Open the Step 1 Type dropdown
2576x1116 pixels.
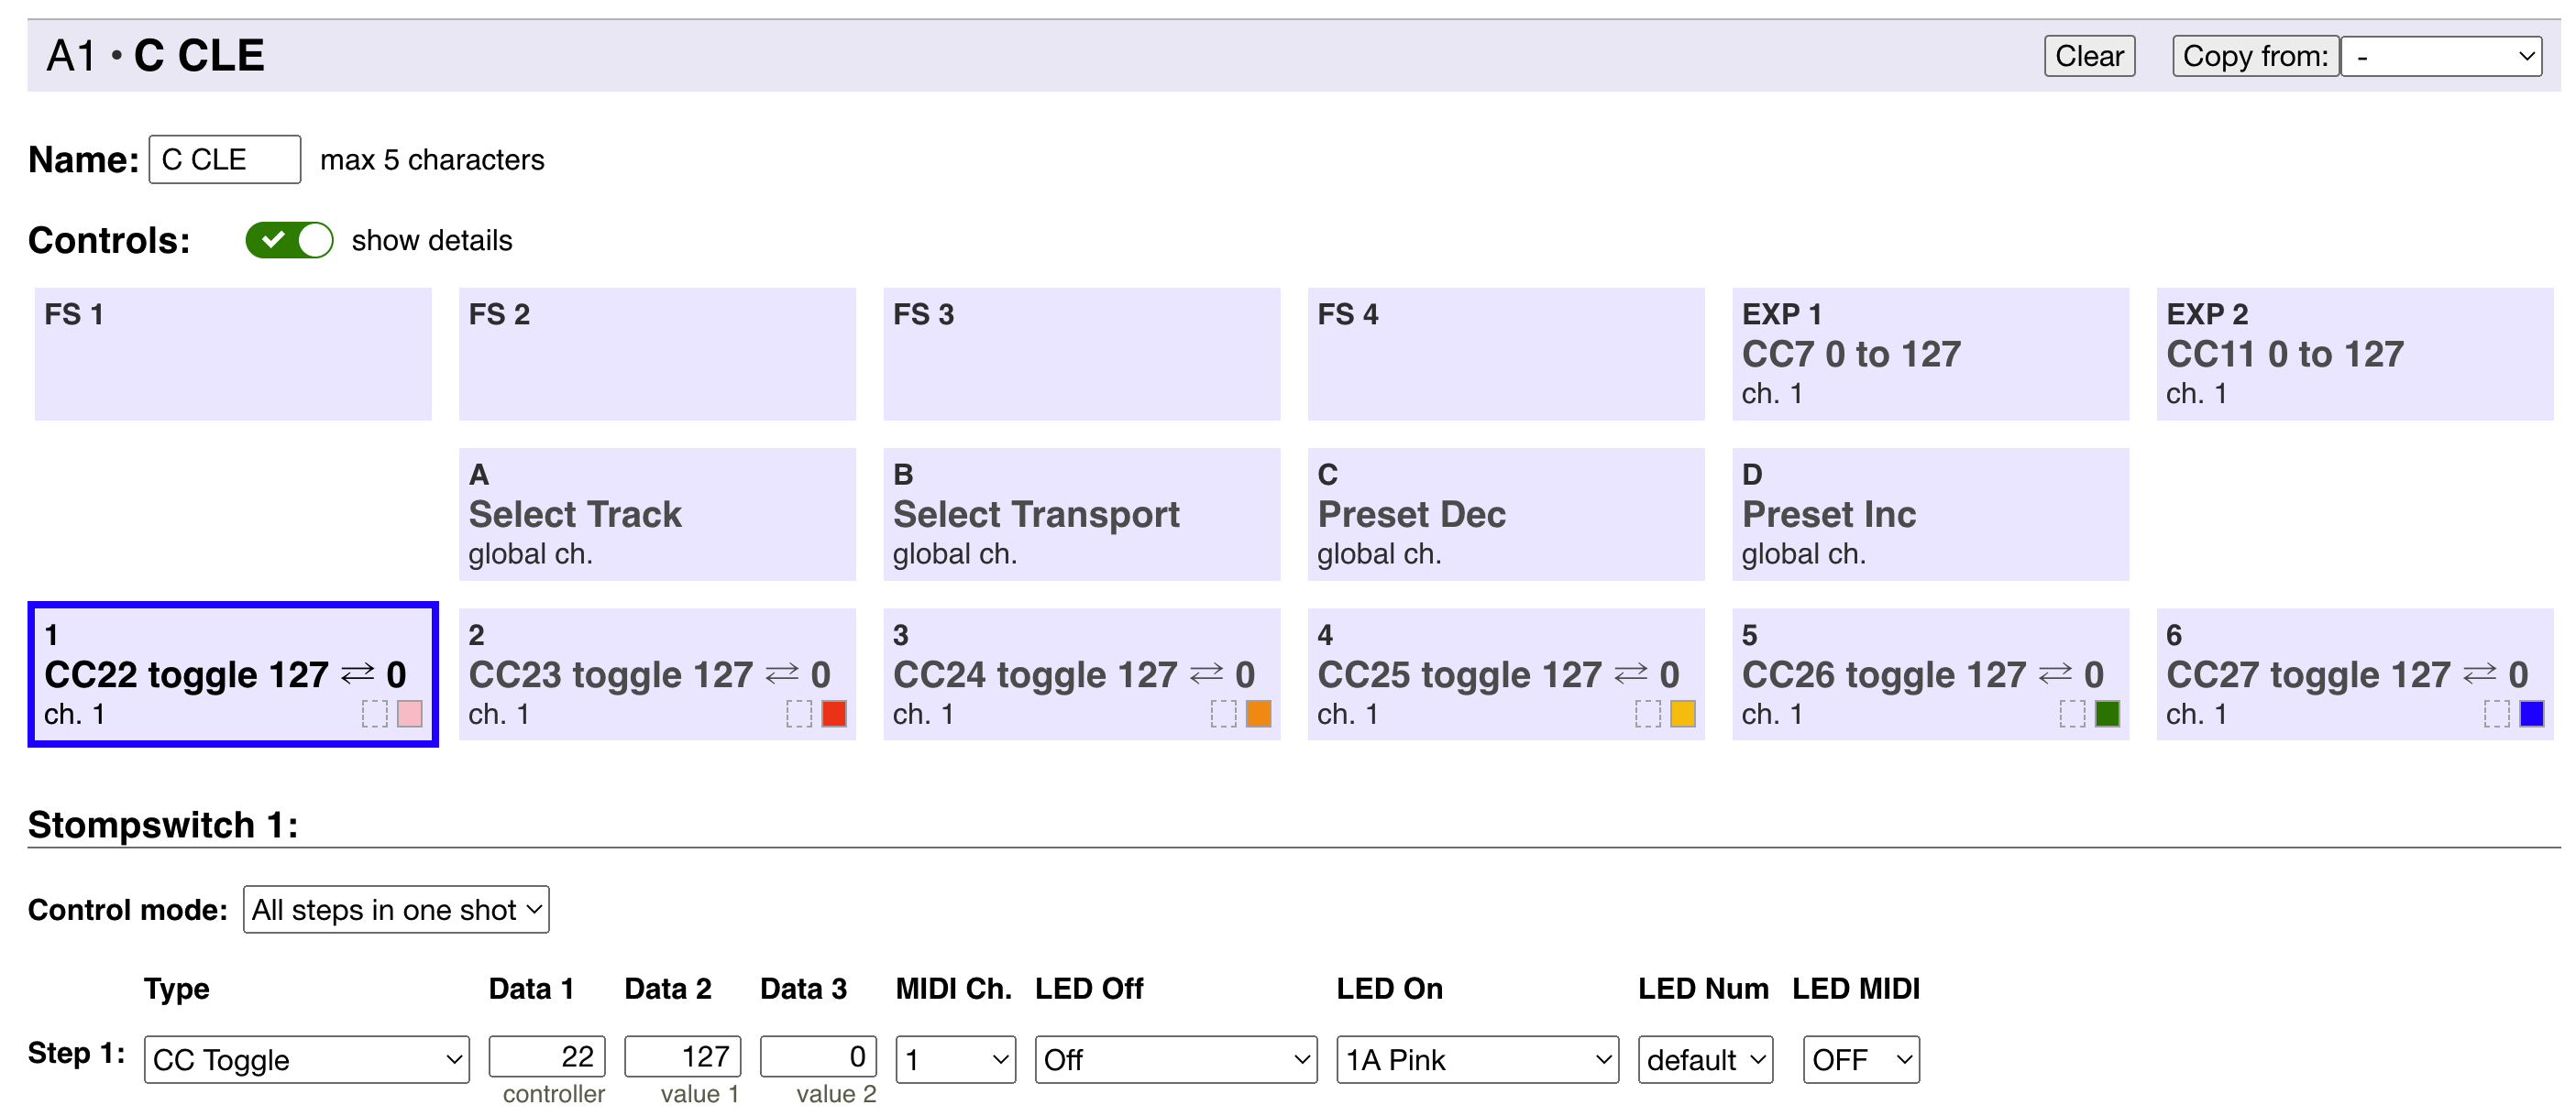(307, 1059)
